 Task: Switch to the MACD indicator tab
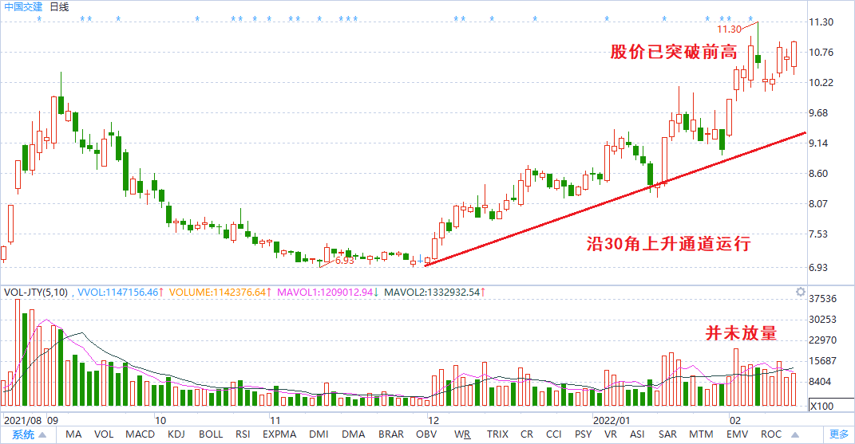click(141, 434)
